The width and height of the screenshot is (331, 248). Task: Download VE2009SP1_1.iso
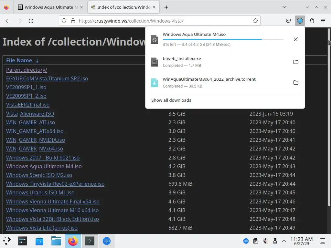[x=26, y=87]
